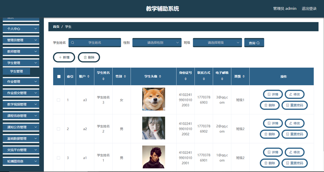The width and height of the screenshot is (324, 172).
Task: Check the checkbox for student a3 row
Action: pyautogui.click(x=58, y=100)
